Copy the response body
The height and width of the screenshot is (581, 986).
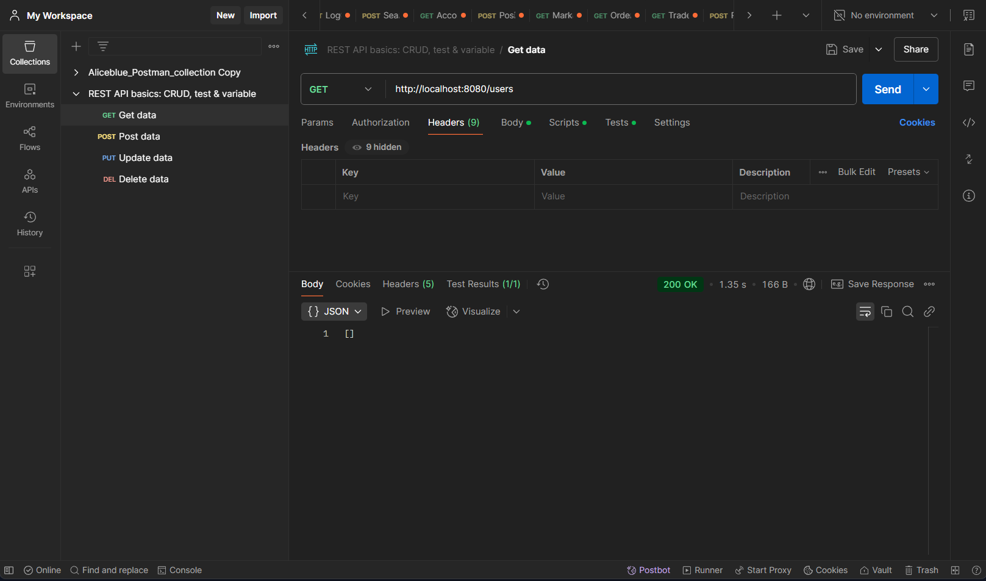[x=887, y=312]
